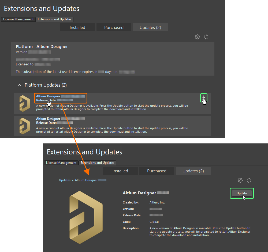
Task: Select Extensions and Updates tab in lower window
Action: (x=98, y=163)
